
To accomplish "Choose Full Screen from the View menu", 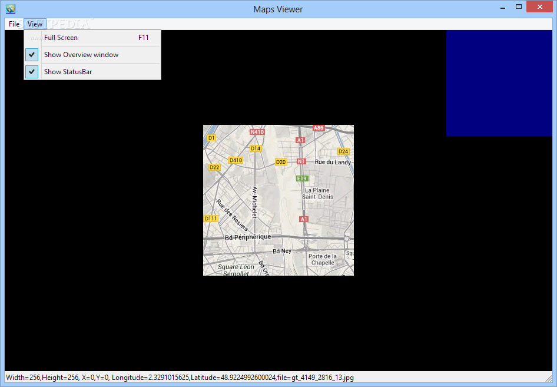I will pos(92,38).
